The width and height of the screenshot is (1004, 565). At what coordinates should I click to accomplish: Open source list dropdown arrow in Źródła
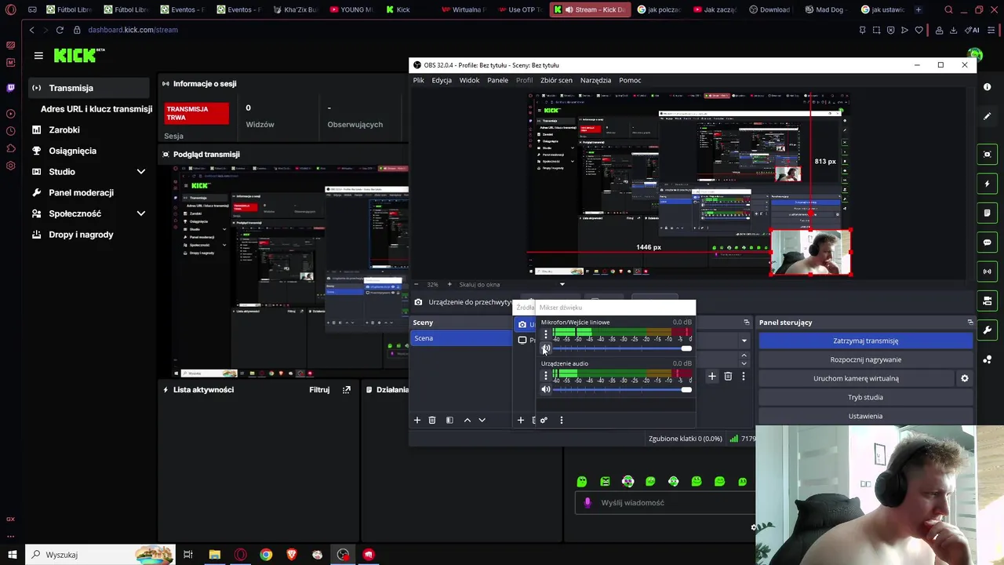[744, 341]
